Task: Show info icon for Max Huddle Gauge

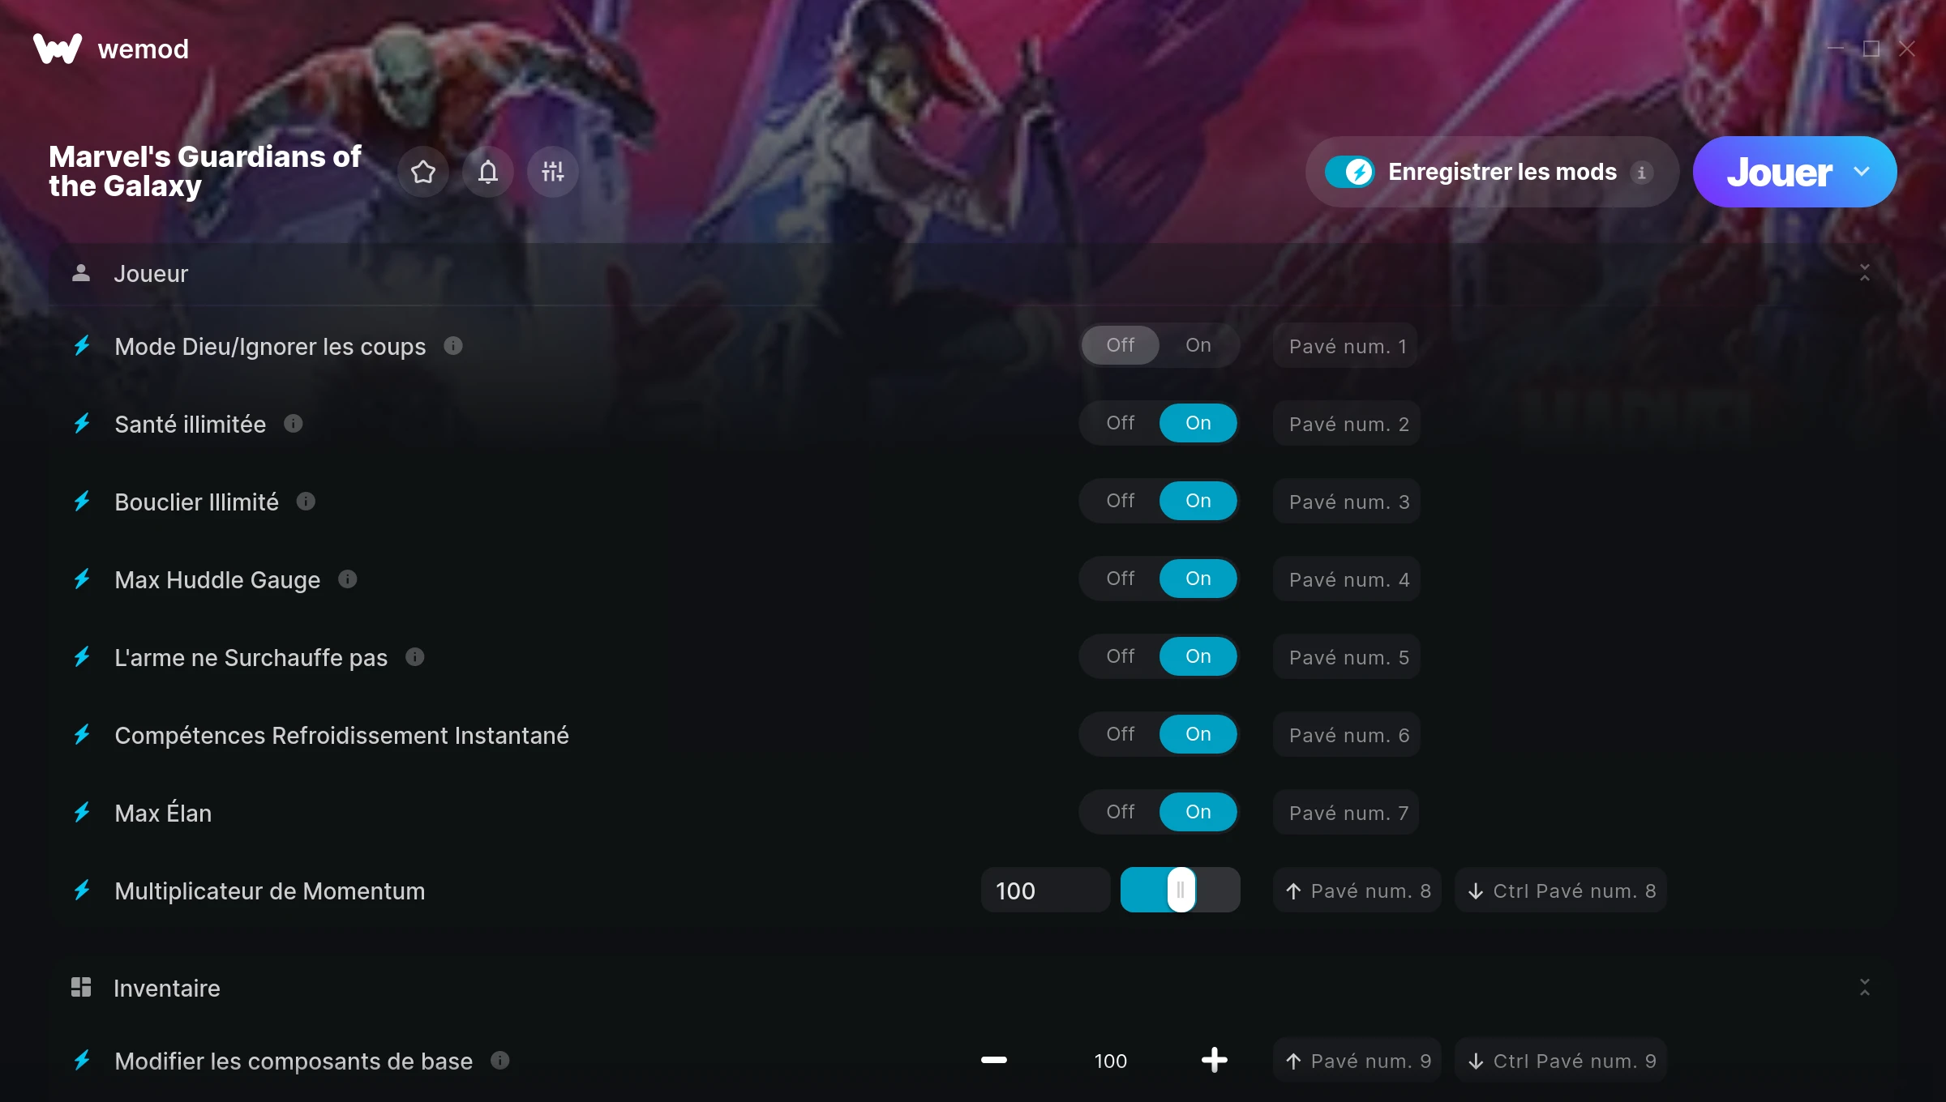Action: 348,579
